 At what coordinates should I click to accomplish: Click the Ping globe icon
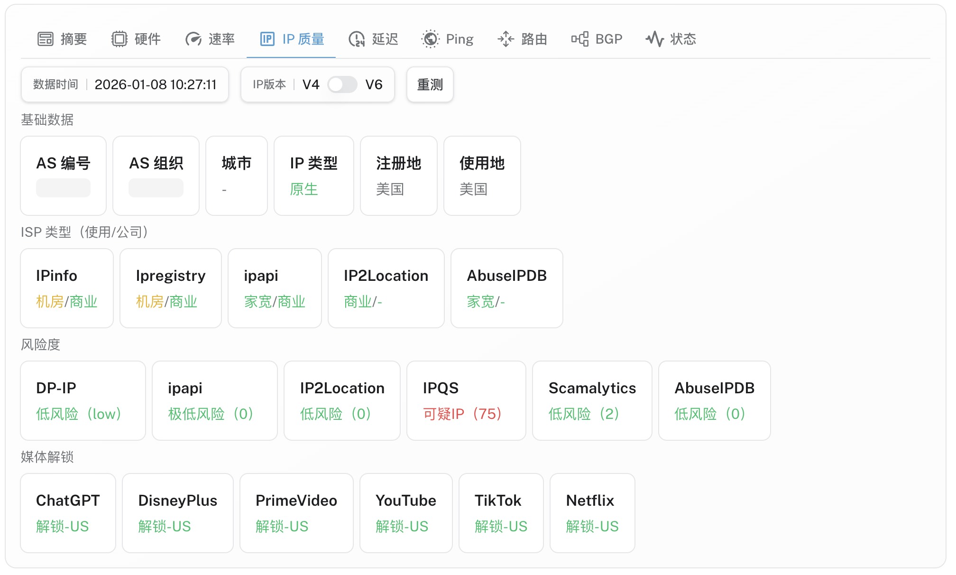[430, 39]
